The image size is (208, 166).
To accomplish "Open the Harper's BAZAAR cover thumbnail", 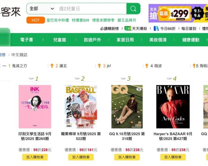I will tap(173, 107).
